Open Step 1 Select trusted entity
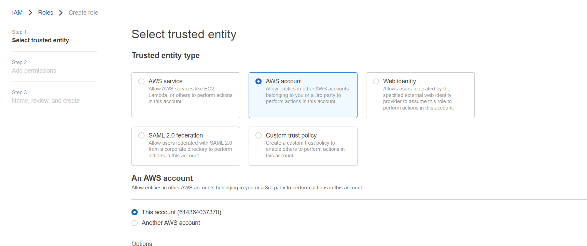Viewport: 587px width, 246px height. [x=41, y=40]
